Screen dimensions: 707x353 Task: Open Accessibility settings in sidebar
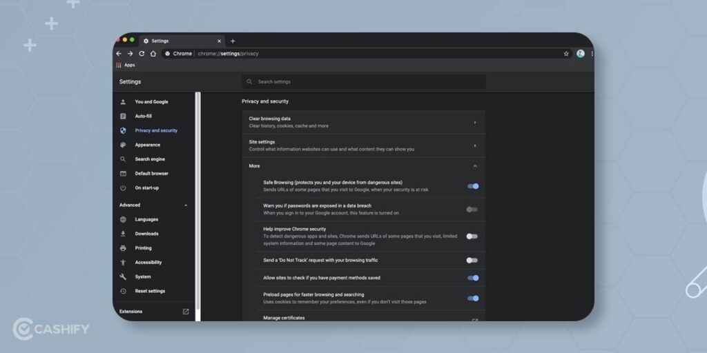148,263
